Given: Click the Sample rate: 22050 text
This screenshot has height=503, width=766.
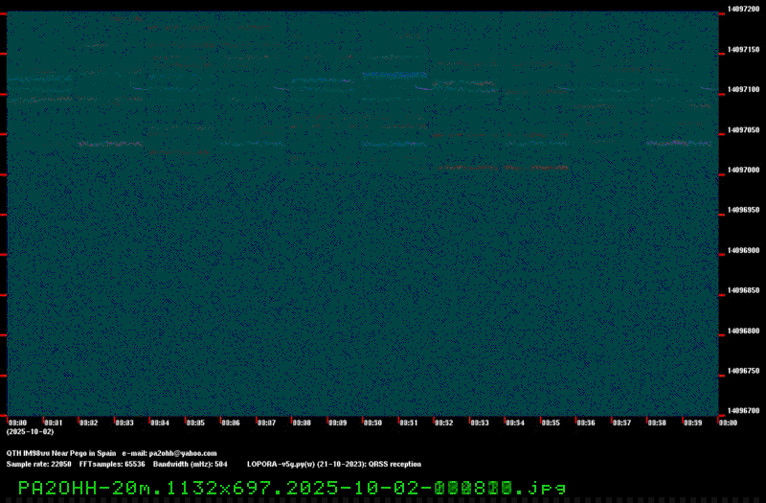Looking at the screenshot, I should pos(39,464).
